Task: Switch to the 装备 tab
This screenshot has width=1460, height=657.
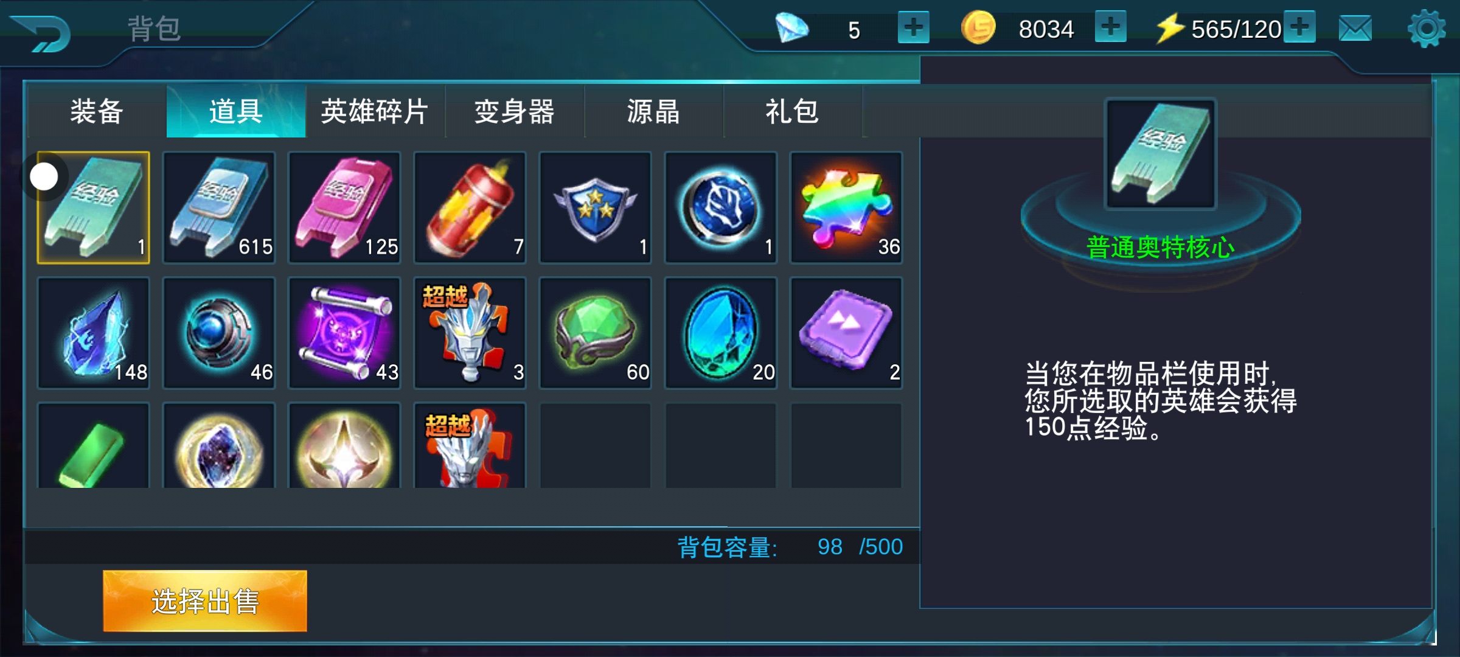Action: click(x=97, y=111)
